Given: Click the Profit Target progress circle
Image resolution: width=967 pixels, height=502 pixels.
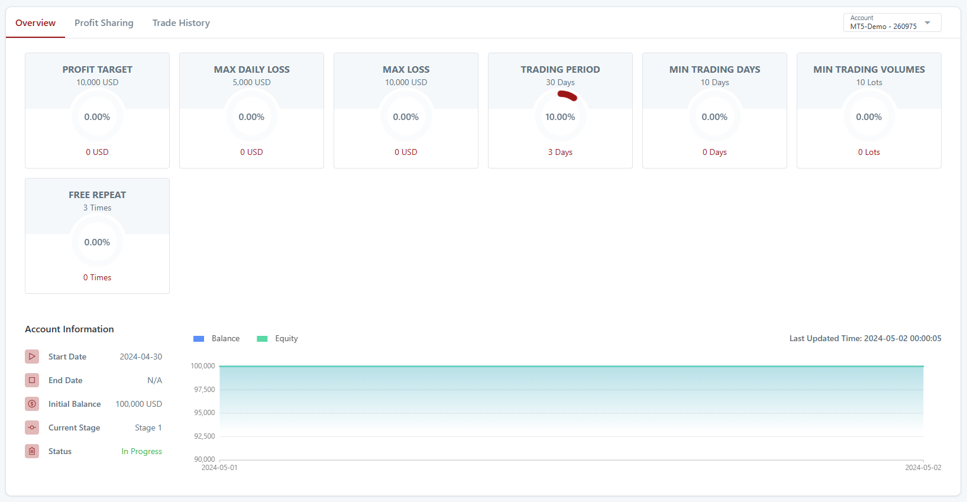Looking at the screenshot, I should pyautogui.click(x=97, y=116).
